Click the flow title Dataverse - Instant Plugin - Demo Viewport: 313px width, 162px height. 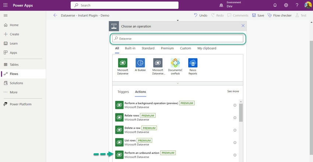click(85, 15)
